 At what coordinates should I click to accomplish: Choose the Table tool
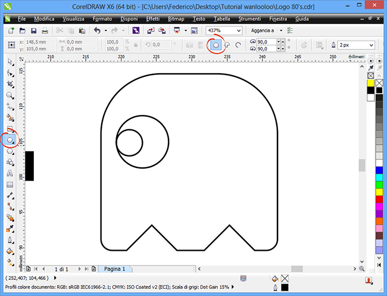[10, 185]
